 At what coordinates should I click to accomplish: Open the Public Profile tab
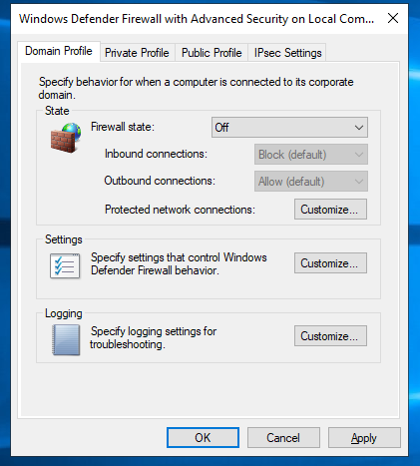(x=211, y=53)
